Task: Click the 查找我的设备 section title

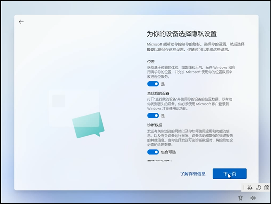Action: pos(158,93)
